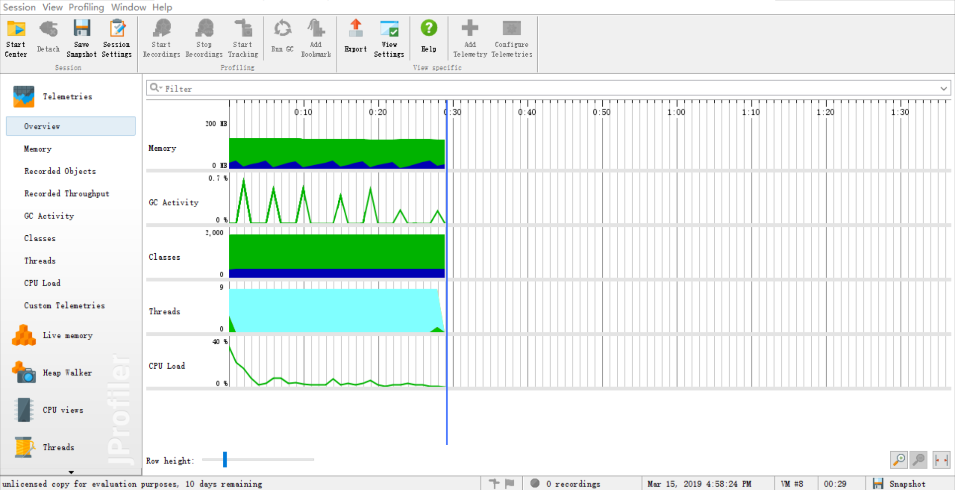Expand the sidebar with the bottom down arrow
This screenshot has height=490, width=955.
point(71,472)
